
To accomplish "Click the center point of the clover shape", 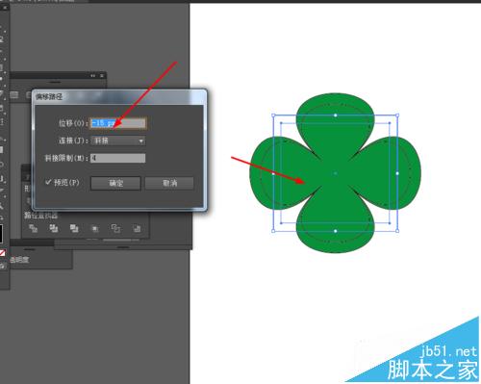I will pos(336,173).
